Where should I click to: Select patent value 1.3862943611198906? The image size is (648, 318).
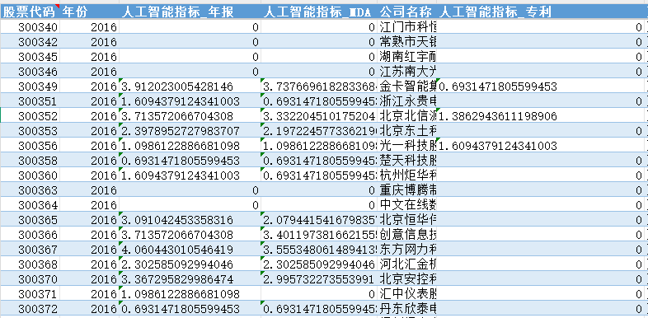(x=541, y=116)
